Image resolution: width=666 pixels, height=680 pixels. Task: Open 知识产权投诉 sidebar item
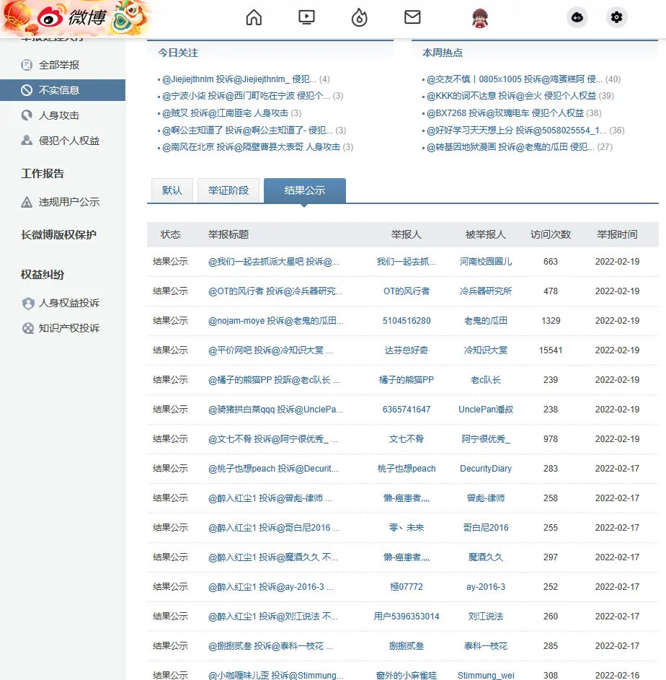point(69,328)
